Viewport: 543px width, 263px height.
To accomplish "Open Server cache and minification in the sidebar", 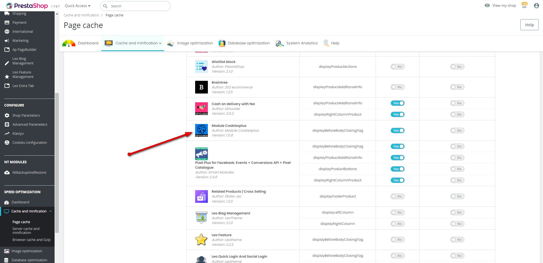I will pyautogui.click(x=26, y=231).
